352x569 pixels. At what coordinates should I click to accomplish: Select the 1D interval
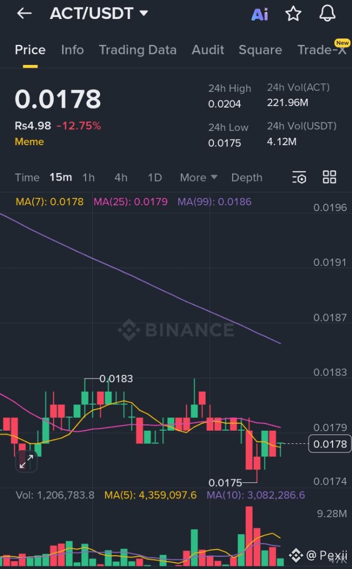[x=155, y=177]
